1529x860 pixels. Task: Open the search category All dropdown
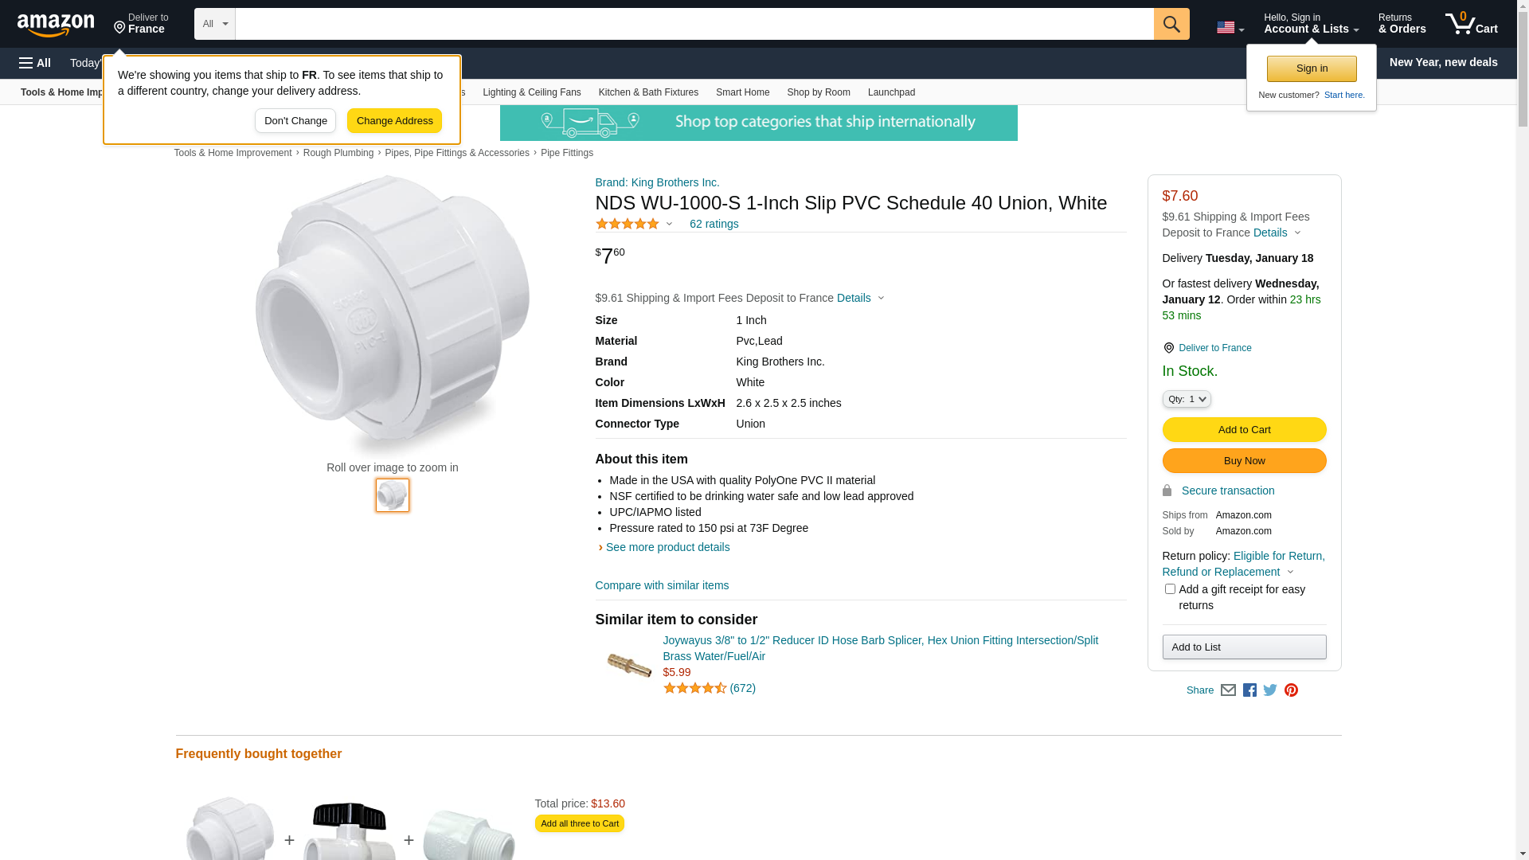pyautogui.click(x=214, y=24)
